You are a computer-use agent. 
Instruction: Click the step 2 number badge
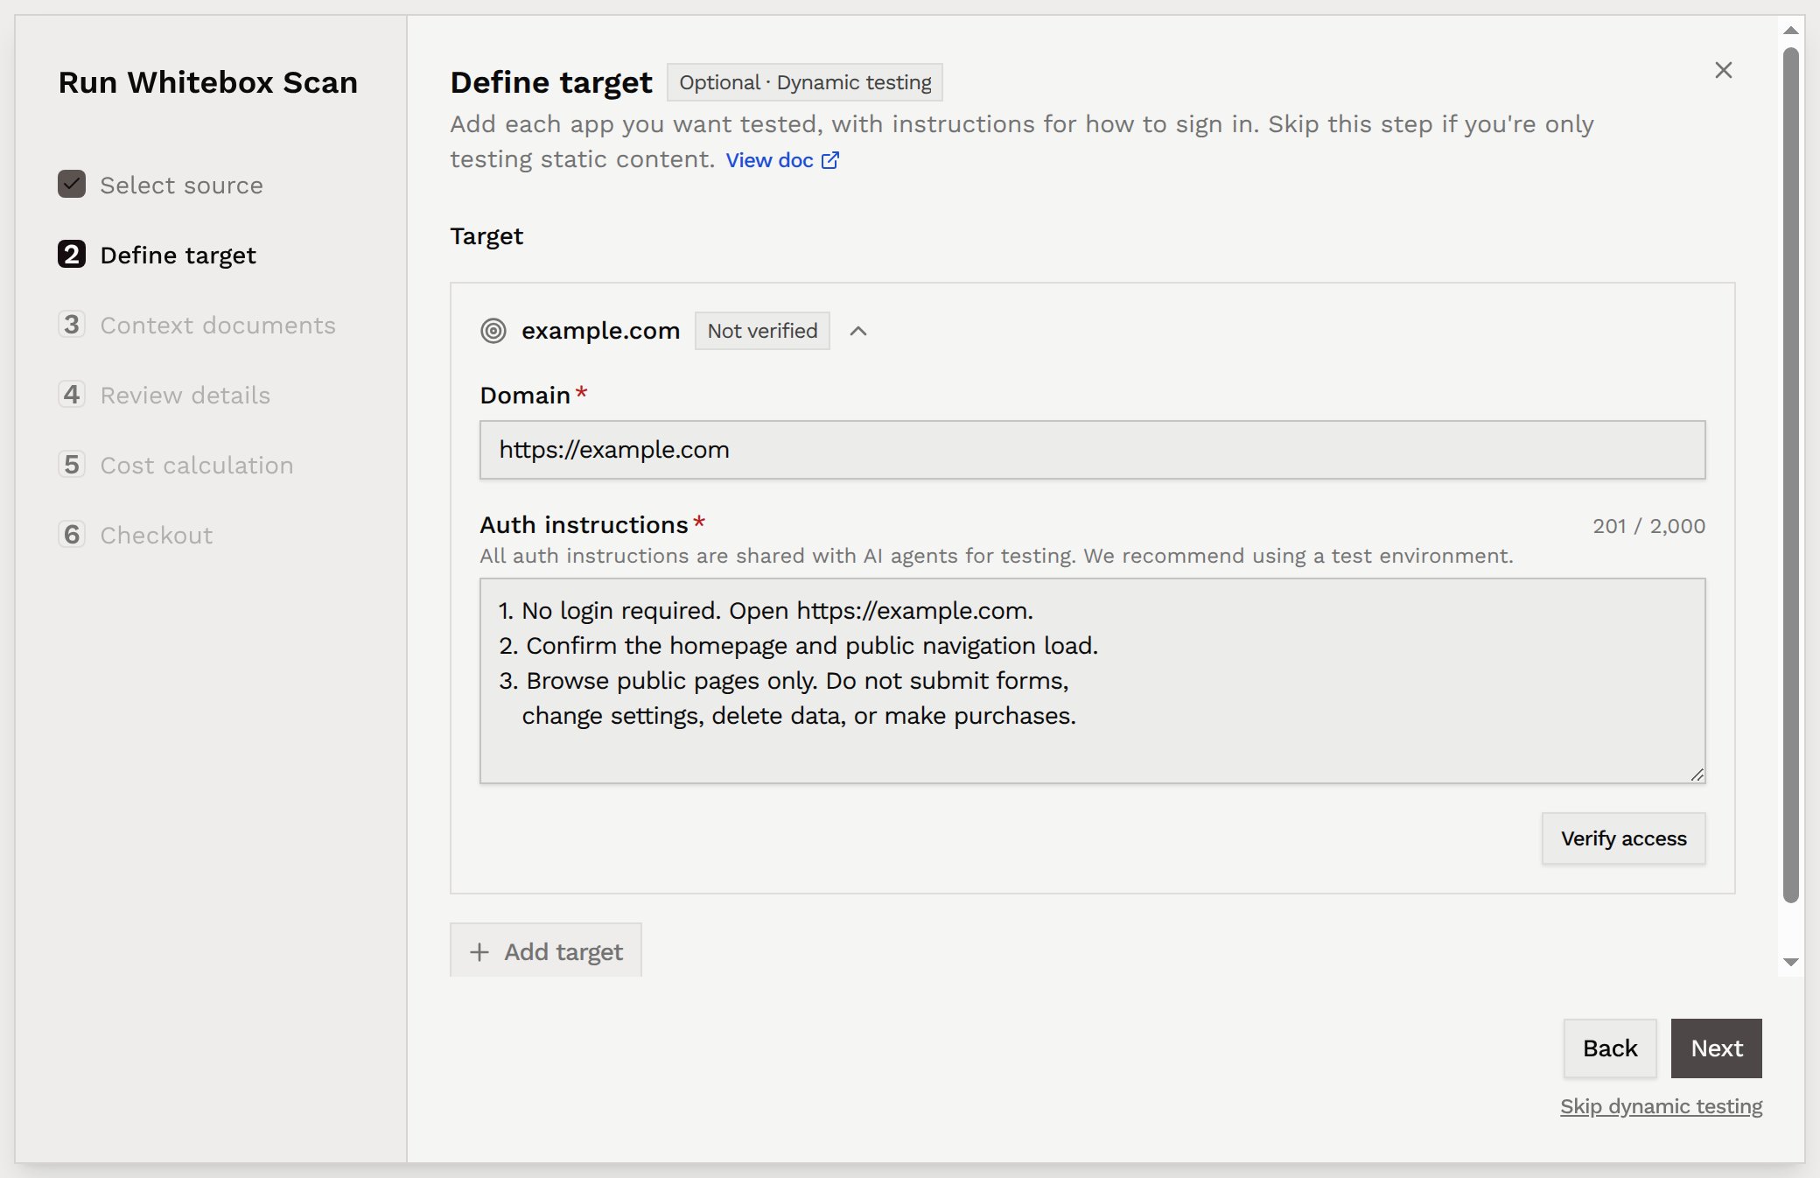(x=72, y=254)
